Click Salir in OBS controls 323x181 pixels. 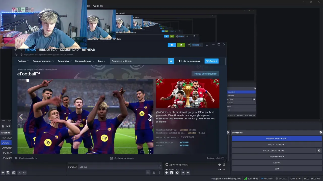coord(277,169)
